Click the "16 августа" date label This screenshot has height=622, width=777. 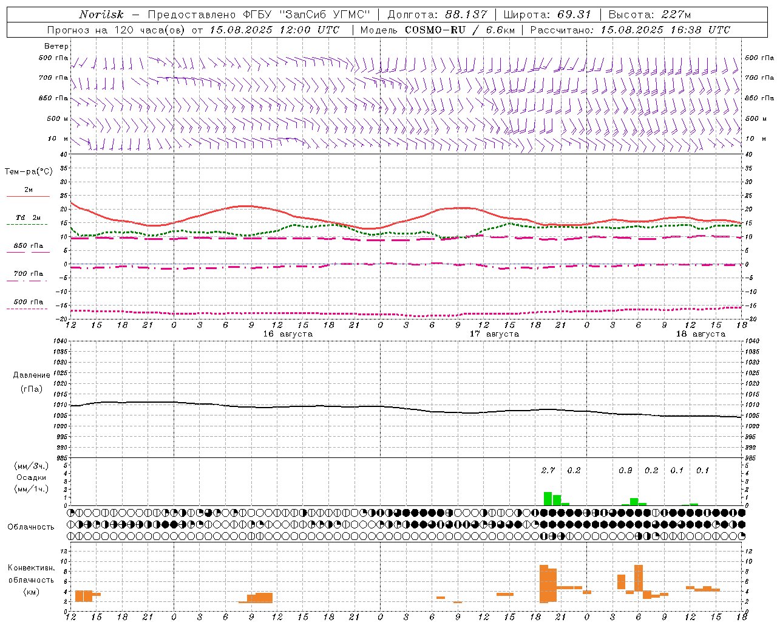pos(288,334)
